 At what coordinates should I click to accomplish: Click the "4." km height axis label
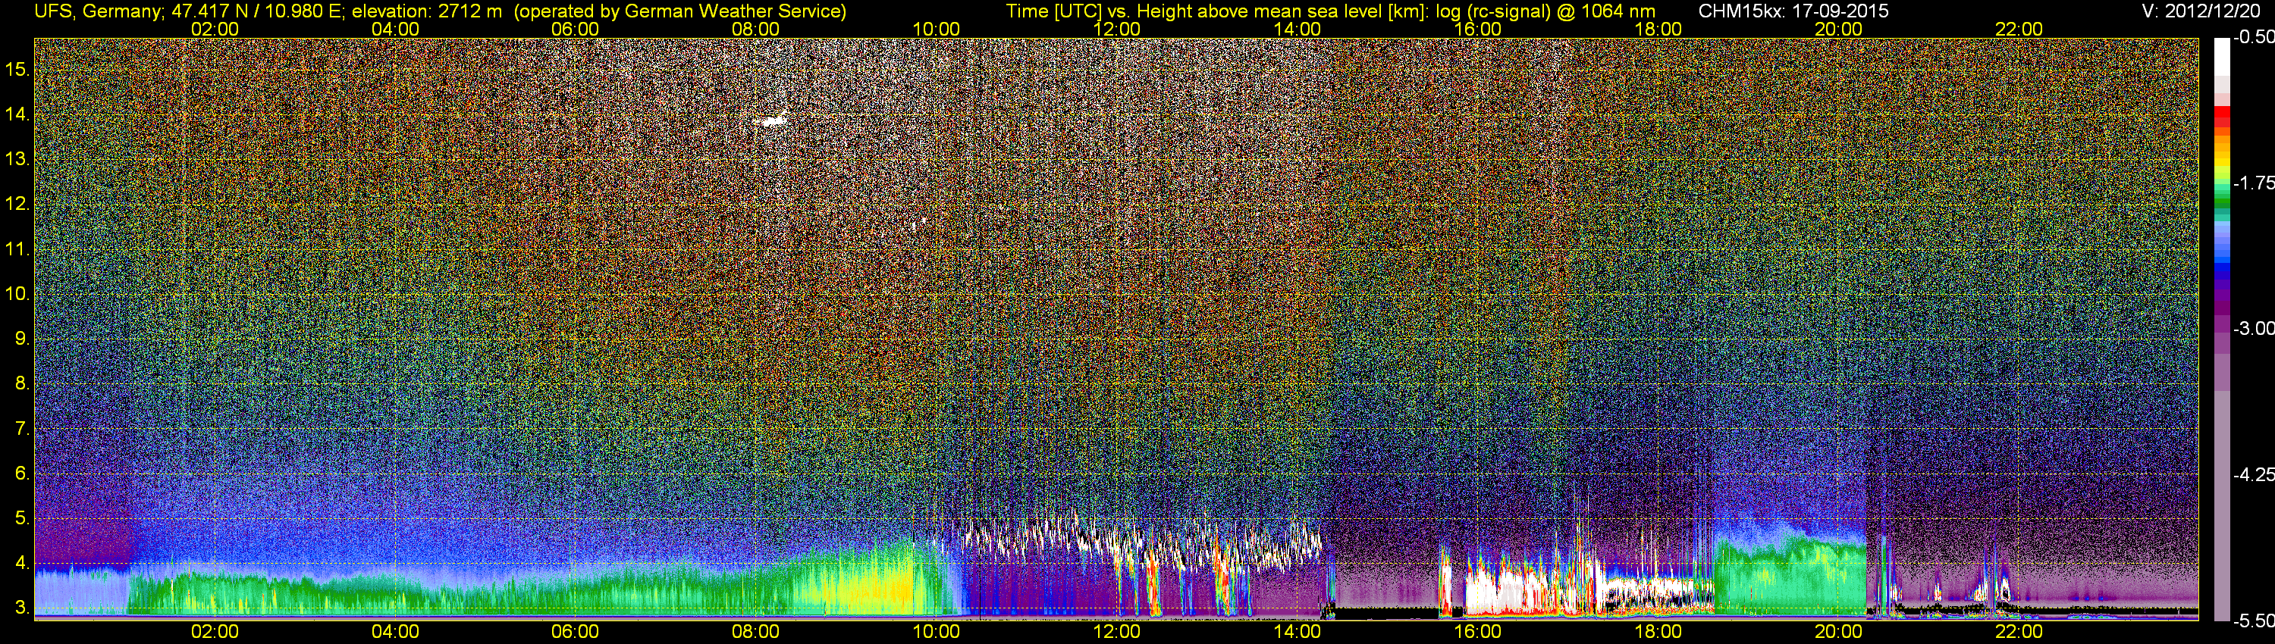(23, 564)
